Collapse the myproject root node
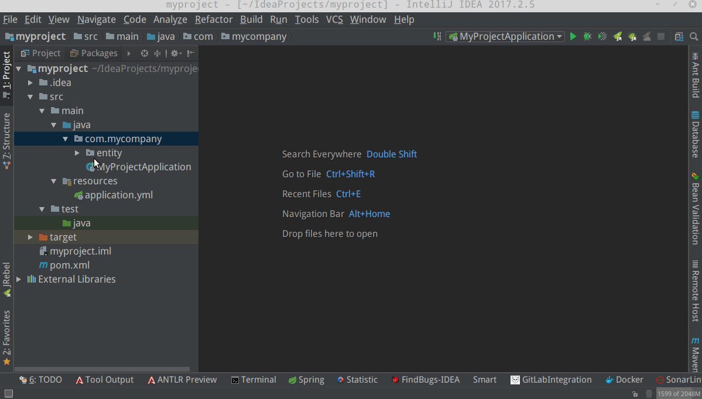Image resolution: width=702 pixels, height=399 pixels. coord(19,69)
